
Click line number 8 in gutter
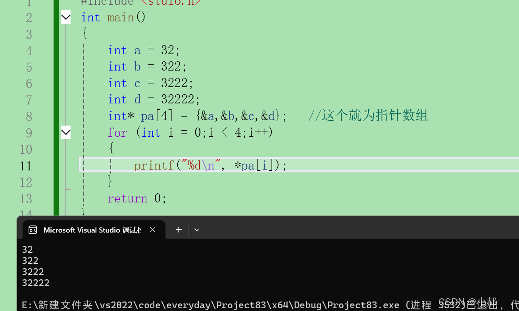[x=29, y=116]
